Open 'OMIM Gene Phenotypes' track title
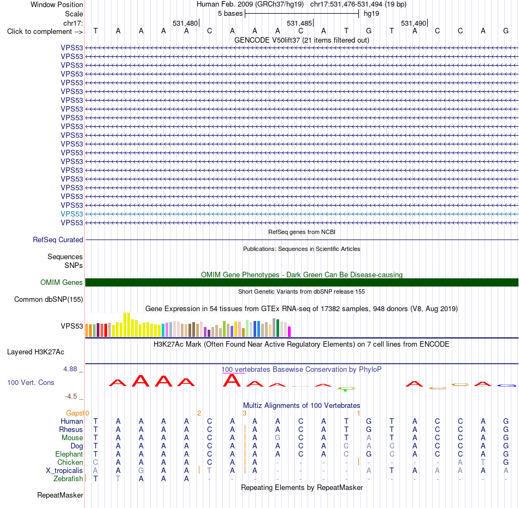The image size is (519, 508). click(x=302, y=275)
